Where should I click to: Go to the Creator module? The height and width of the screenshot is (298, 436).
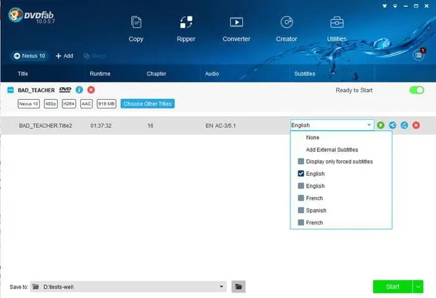(287, 29)
